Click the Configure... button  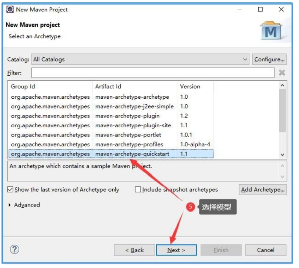[x=269, y=59]
